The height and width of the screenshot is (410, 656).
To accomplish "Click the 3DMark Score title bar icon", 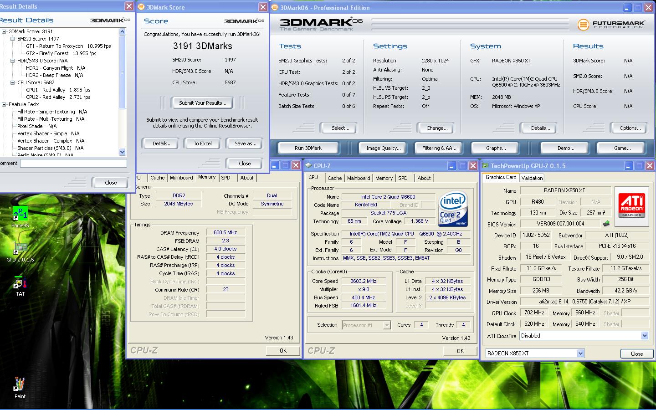I will (x=141, y=7).
